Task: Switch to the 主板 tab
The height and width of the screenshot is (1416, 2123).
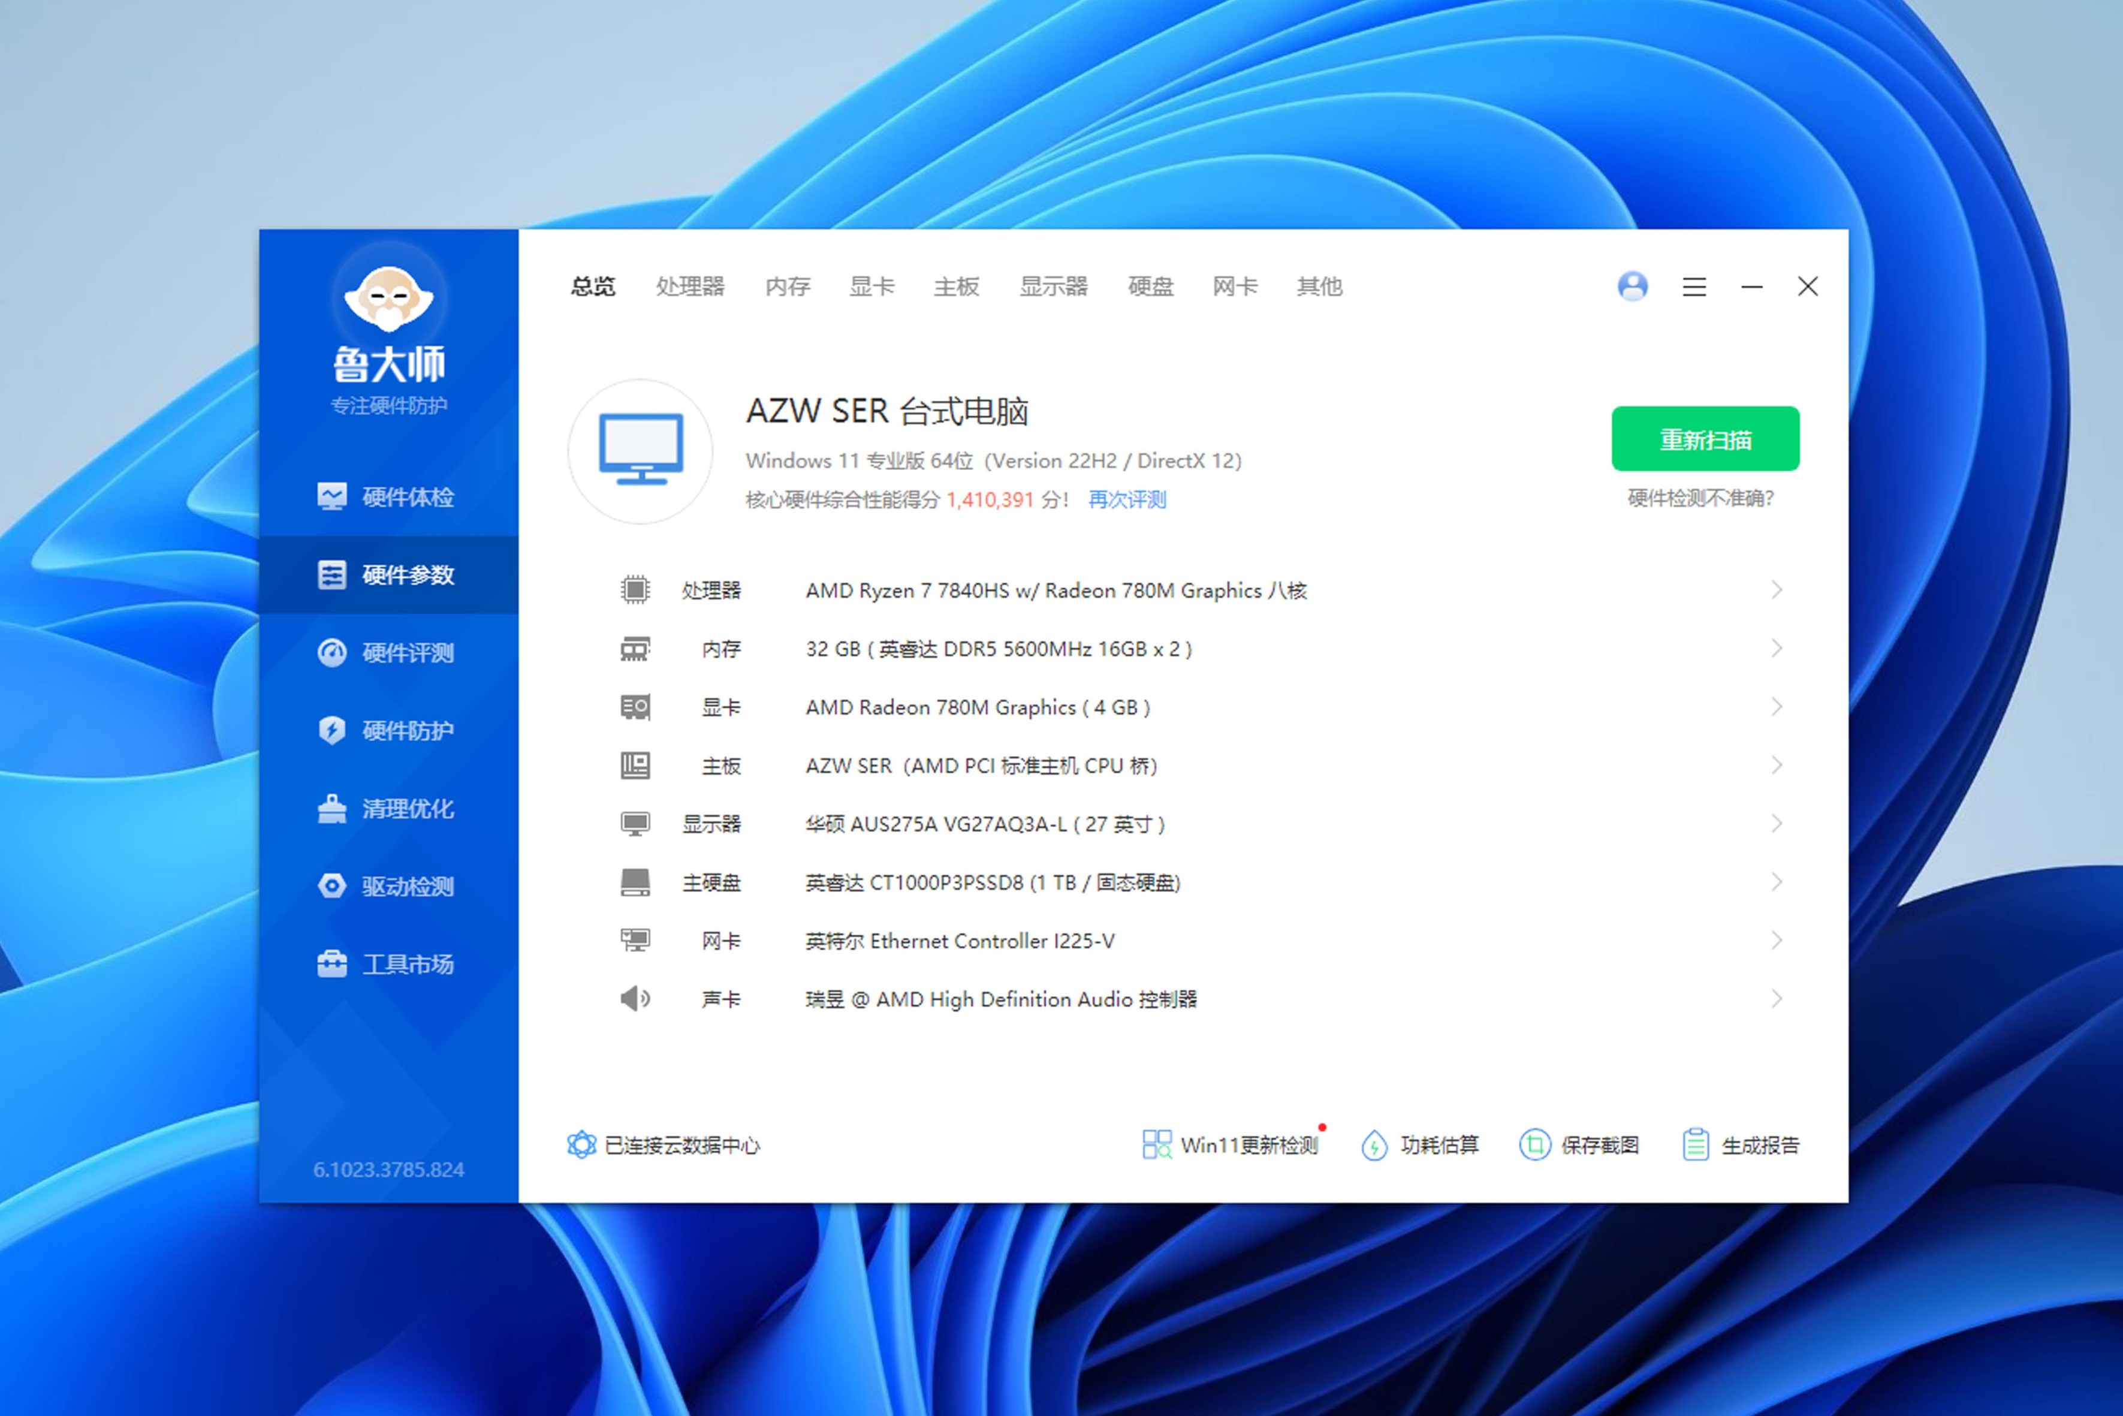Action: coord(956,287)
